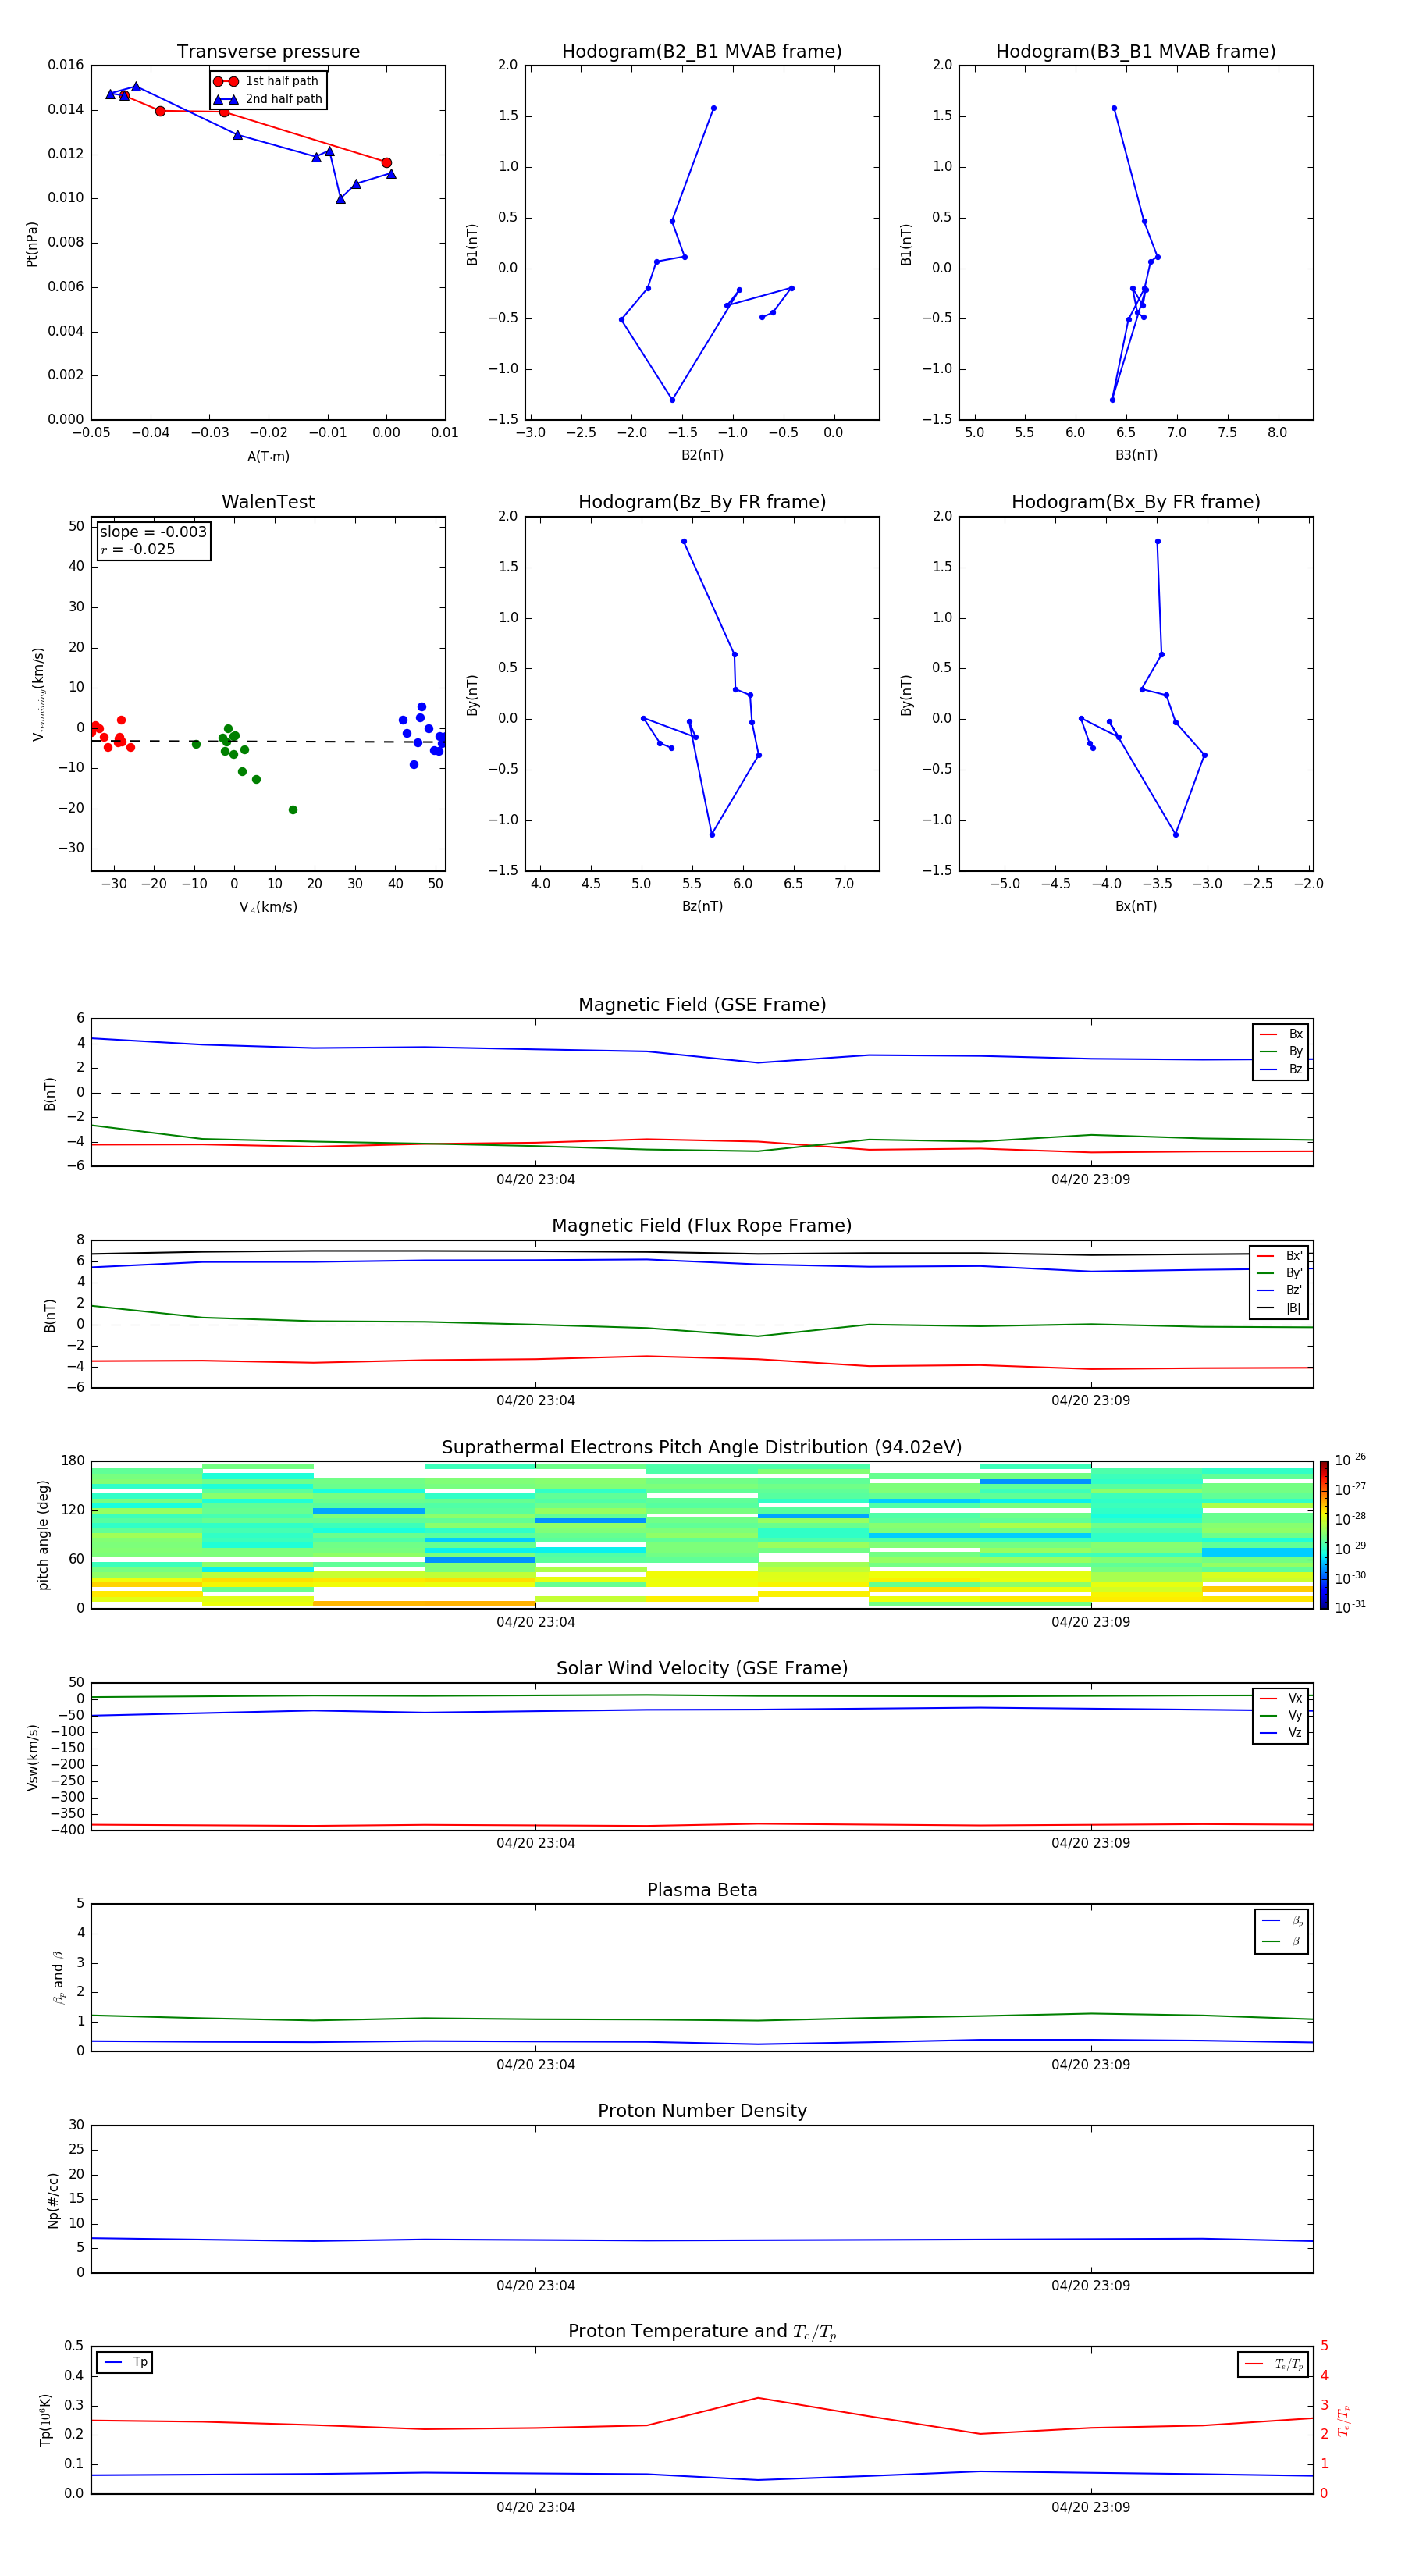Click the 'B2(nT)' axis label
The image size is (1405, 2576).
702,455
